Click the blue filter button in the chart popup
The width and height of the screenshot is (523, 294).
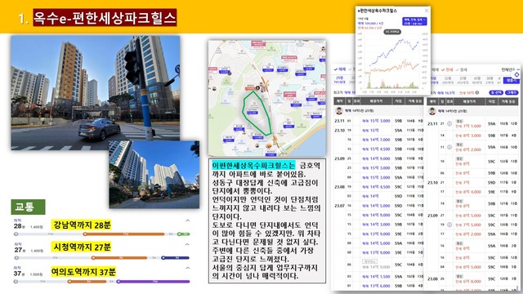(414, 21)
